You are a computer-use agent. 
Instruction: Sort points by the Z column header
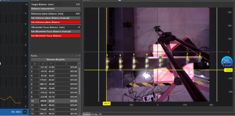tap(66, 64)
